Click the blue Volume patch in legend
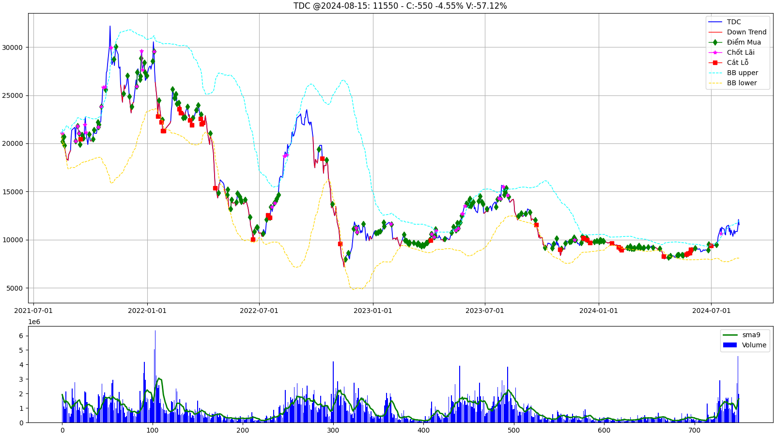 (x=729, y=345)
